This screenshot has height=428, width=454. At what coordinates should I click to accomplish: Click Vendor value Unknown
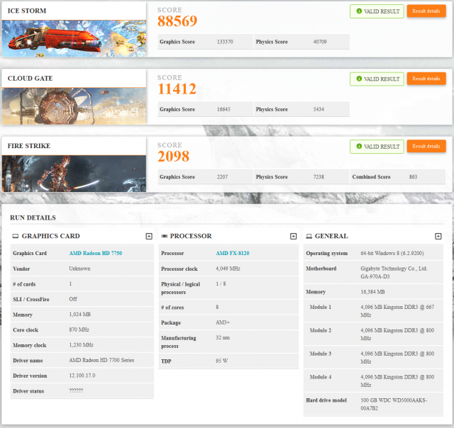coord(79,269)
